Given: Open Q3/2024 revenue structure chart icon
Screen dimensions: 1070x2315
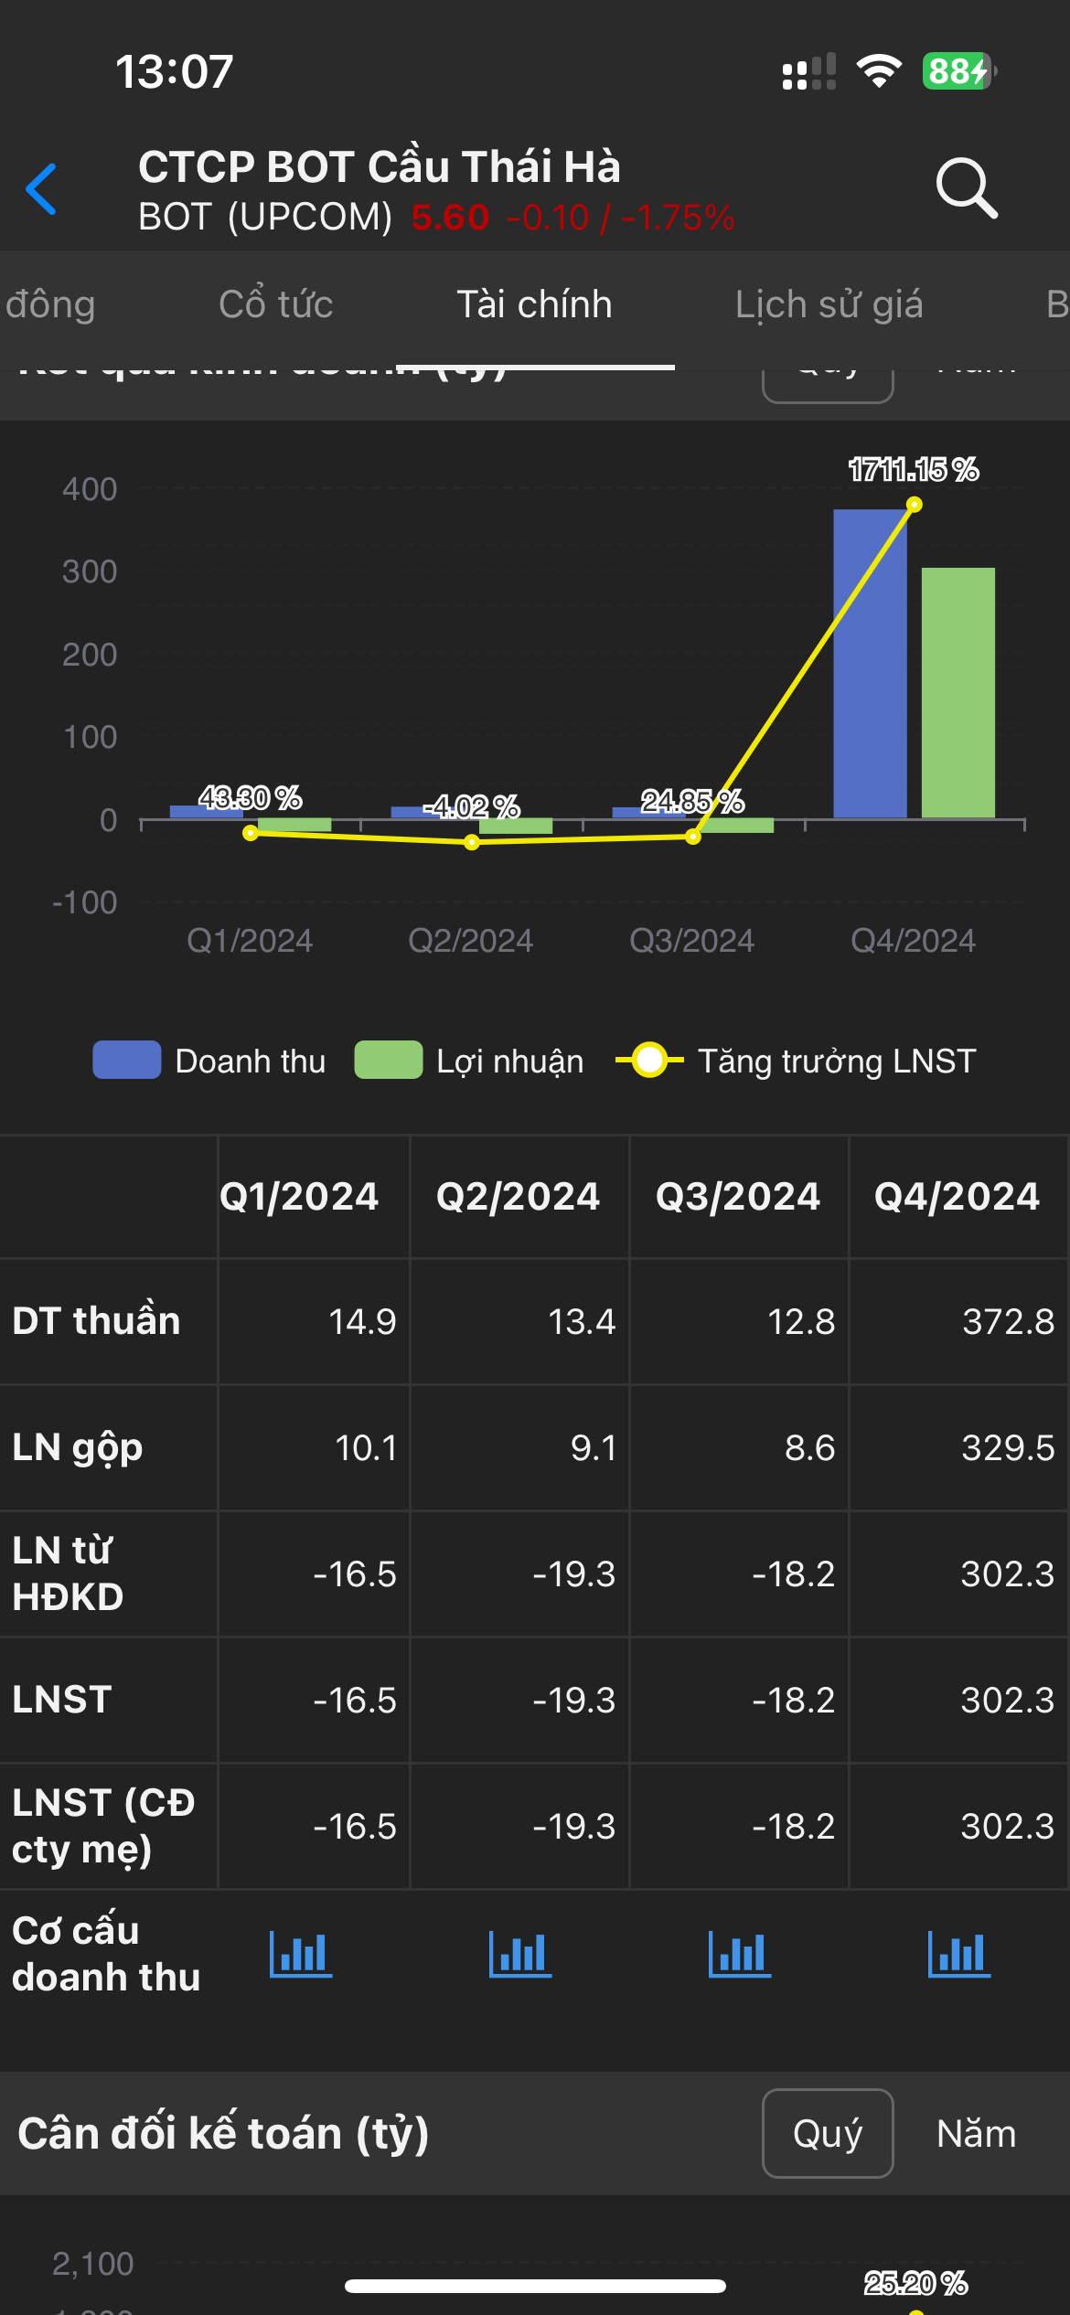Looking at the screenshot, I should [x=740, y=1954].
